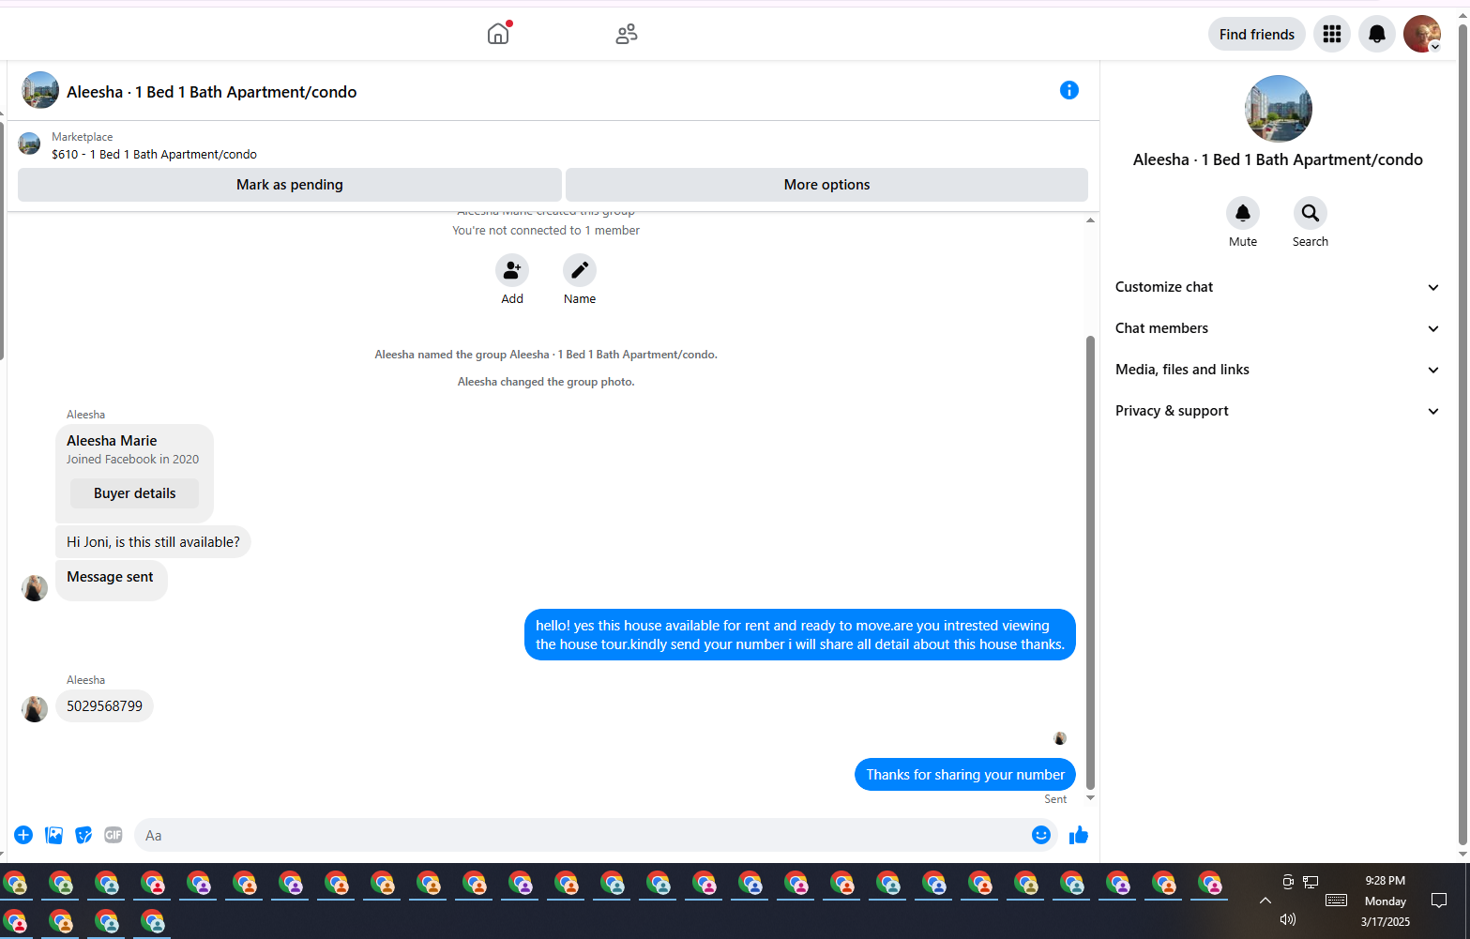Open the taskbar clock showing 9:28 PM
Screen dimensions: 1470x939
pos(1386,901)
